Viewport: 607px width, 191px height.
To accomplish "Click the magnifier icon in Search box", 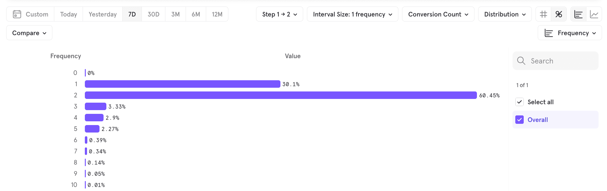I will click(x=521, y=61).
